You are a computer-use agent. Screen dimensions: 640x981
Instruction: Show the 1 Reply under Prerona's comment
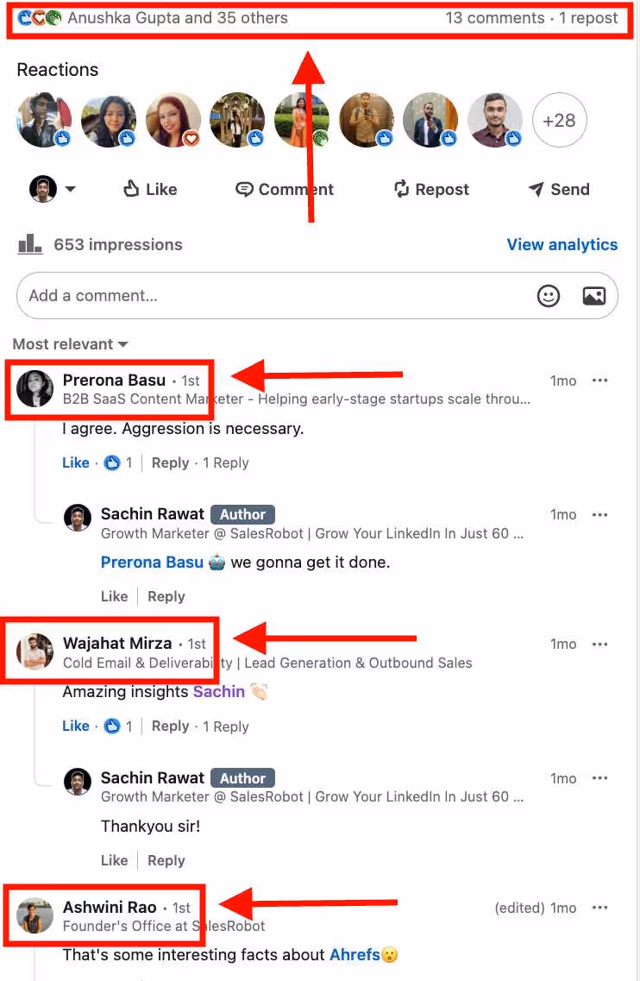point(225,462)
